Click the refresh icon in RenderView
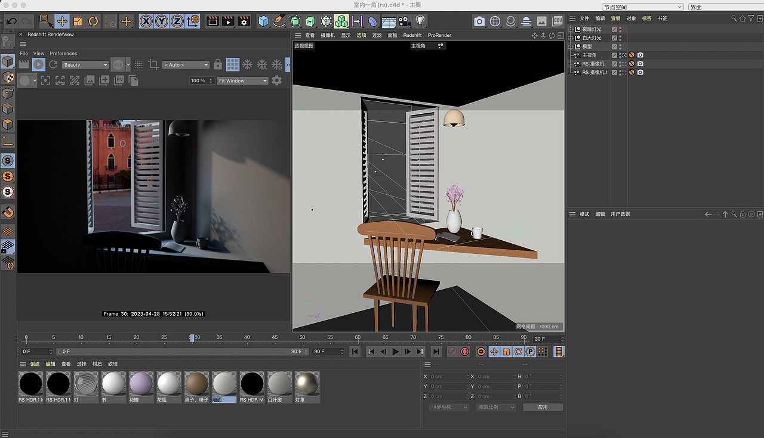Screen dimensions: 764x438 point(53,64)
